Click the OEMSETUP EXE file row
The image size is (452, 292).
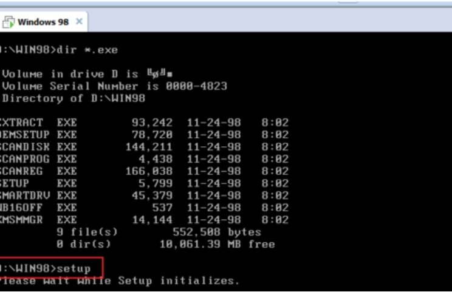(144, 135)
